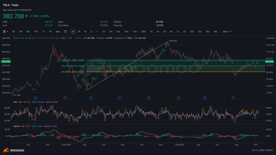The image size is (276, 155).
Task: Click the Prev Close 375.000 value
Action: coord(104,25)
